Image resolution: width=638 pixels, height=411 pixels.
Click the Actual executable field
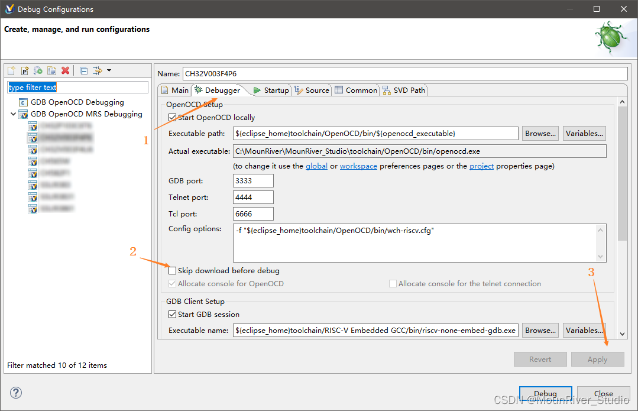[x=419, y=151]
